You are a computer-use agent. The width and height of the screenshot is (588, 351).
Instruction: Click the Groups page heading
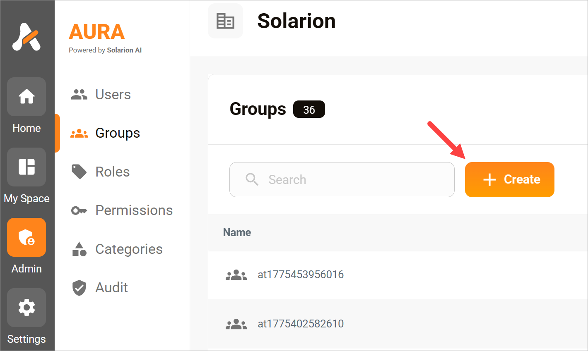pos(258,109)
